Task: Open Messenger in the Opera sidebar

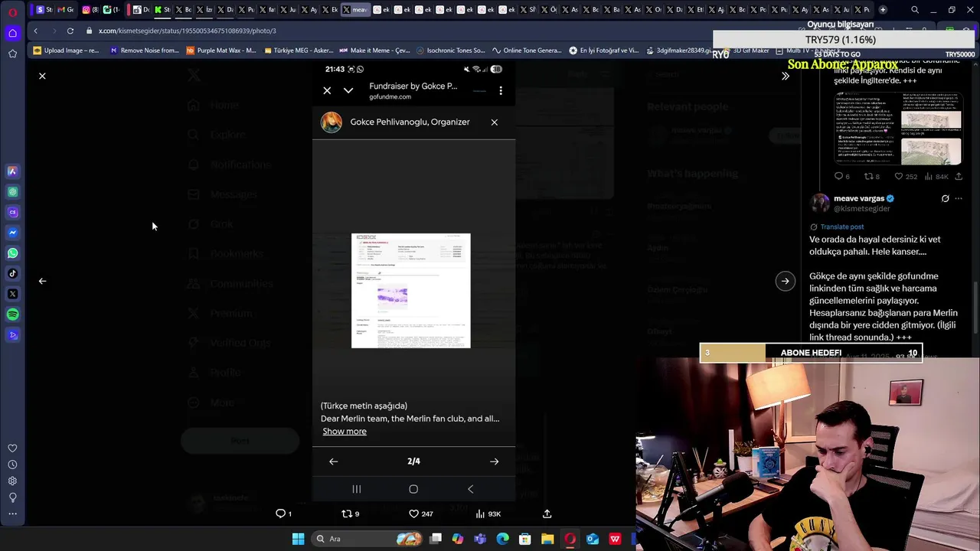Action: click(x=12, y=233)
